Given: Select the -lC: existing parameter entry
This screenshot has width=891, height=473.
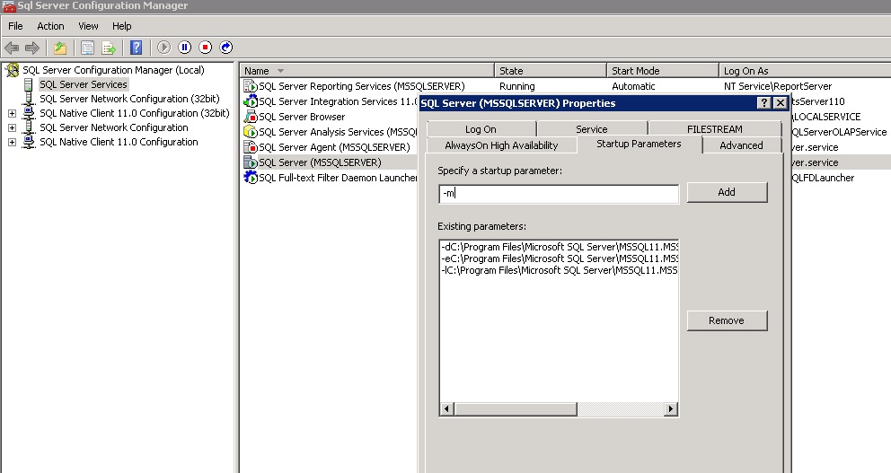Looking at the screenshot, I should click(560, 270).
